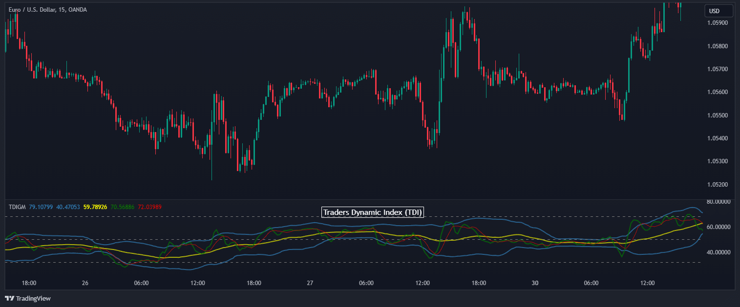Select the 80.00000 level on the TDI scale
This screenshot has width=740, height=307.
click(x=718, y=201)
